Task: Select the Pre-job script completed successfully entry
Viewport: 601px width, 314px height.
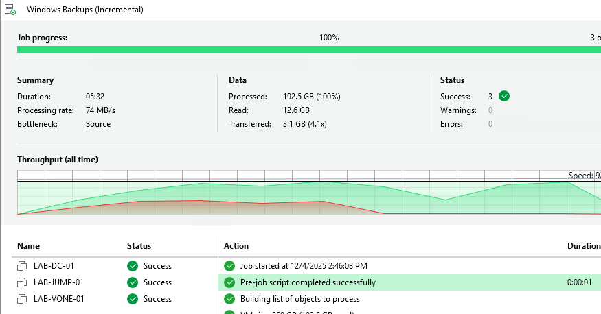Action: pos(308,282)
